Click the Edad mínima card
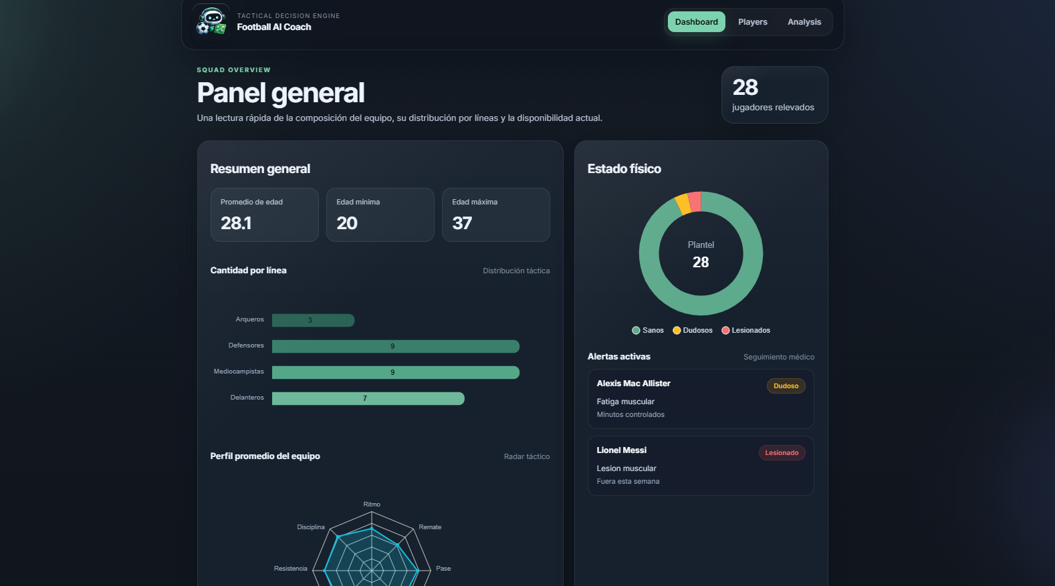 click(x=380, y=214)
